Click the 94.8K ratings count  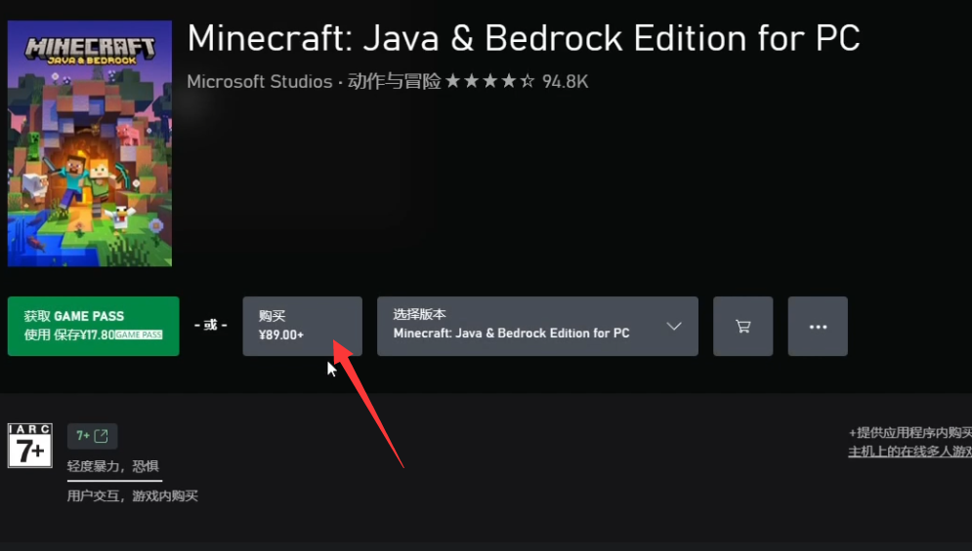pos(565,82)
